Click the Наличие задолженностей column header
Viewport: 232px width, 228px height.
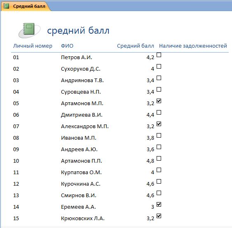point(193,46)
